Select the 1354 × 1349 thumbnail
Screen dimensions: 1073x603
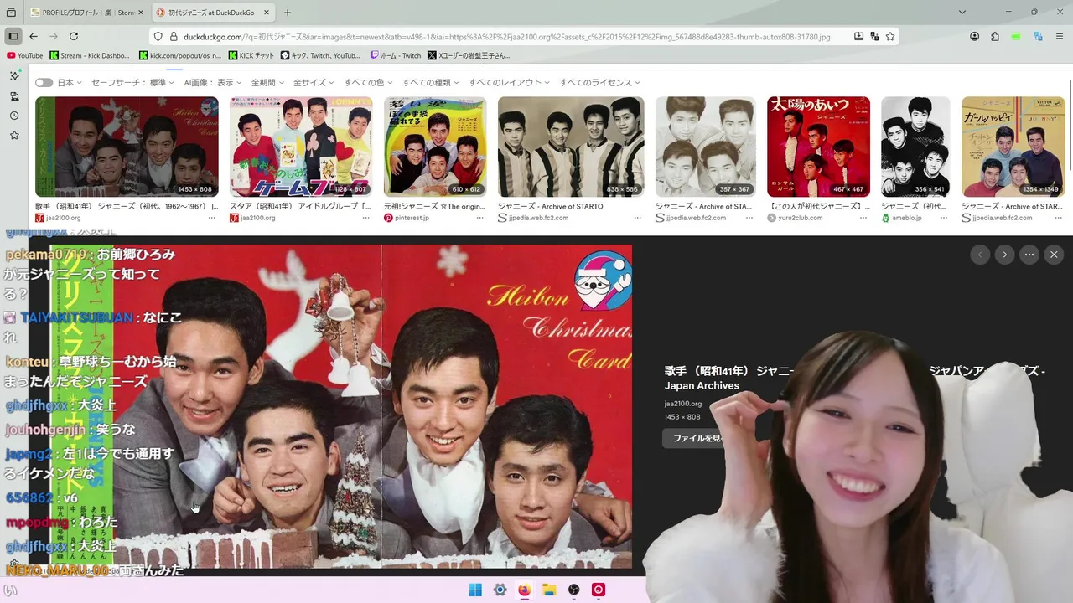click(x=1013, y=147)
